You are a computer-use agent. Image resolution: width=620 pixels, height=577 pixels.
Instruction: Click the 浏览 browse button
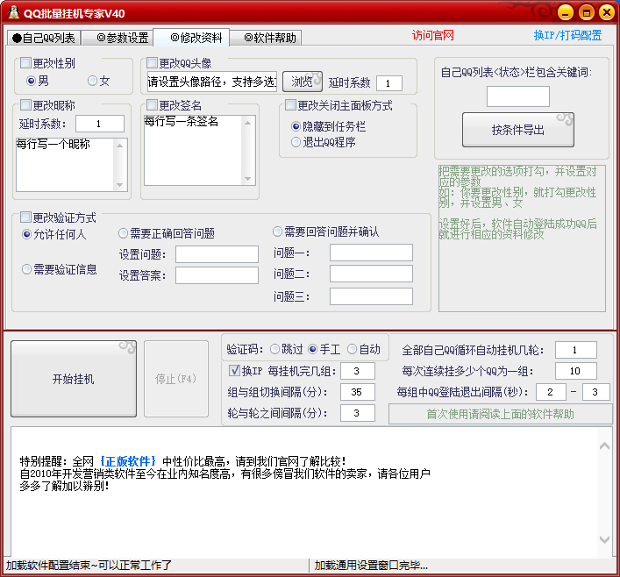tap(302, 82)
